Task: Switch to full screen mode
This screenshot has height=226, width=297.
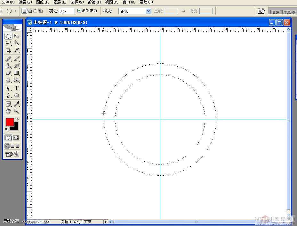Action: [x=17, y=146]
